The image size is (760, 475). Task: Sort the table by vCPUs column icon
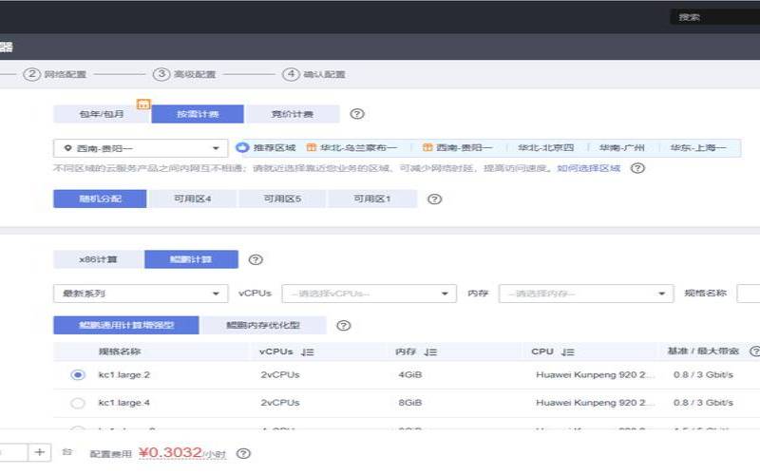(307, 352)
